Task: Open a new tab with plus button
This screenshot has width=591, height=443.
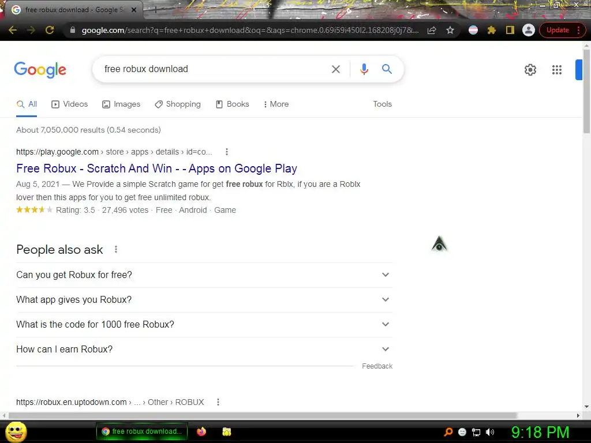Action: (x=155, y=10)
